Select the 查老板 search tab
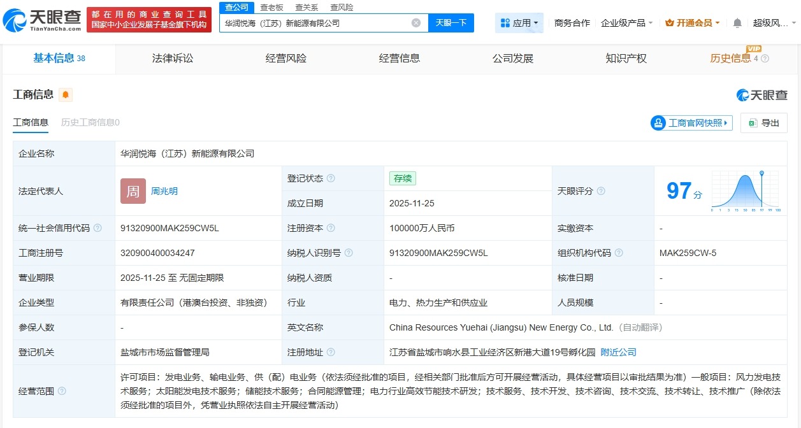801x428 pixels. (x=270, y=7)
